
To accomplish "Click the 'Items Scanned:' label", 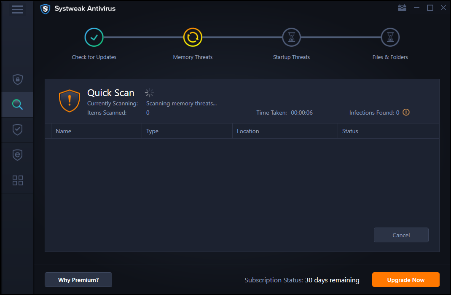I will point(107,113).
